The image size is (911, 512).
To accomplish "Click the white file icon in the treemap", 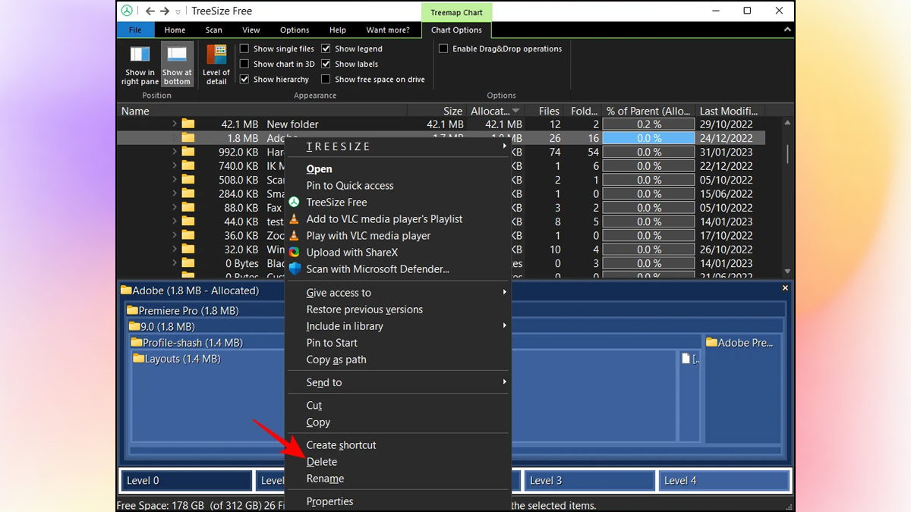I will point(686,359).
